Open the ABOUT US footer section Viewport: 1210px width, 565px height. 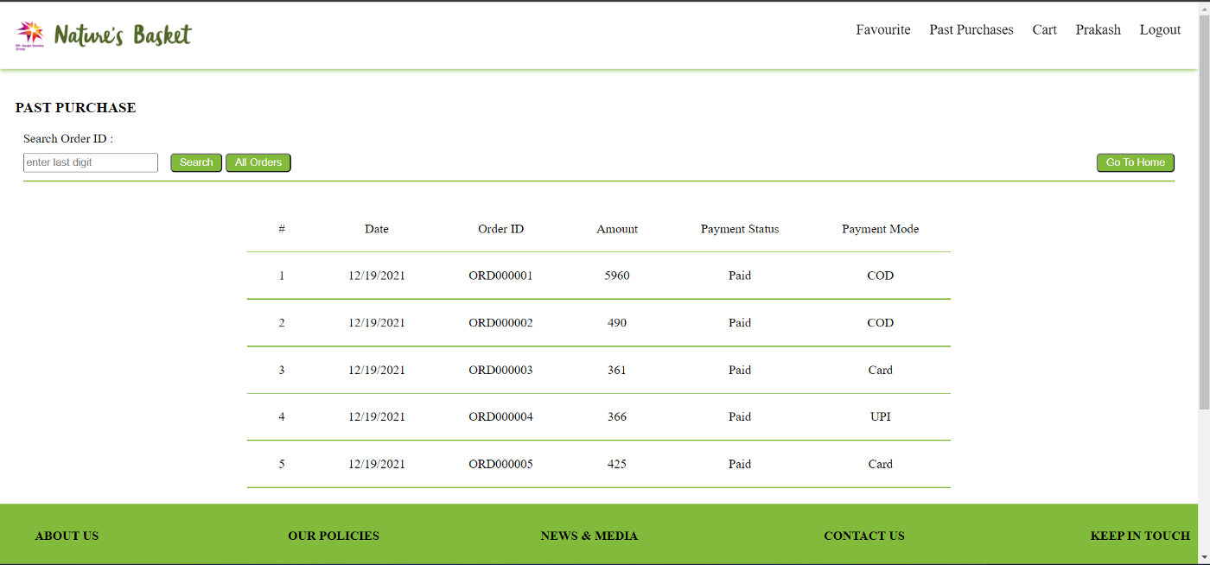click(67, 536)
